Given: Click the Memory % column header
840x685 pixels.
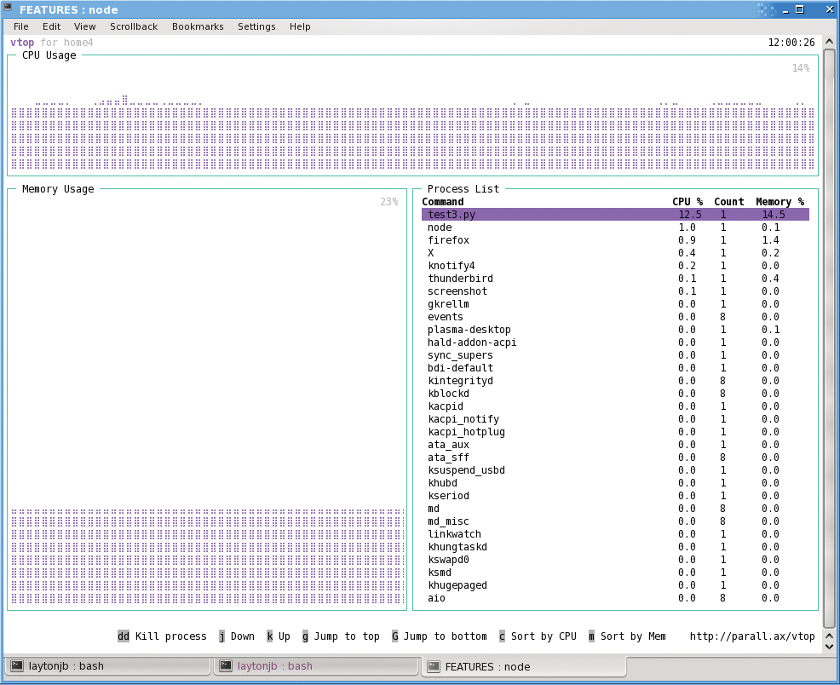Looking at the screenshot, I should tap(780, 202).
